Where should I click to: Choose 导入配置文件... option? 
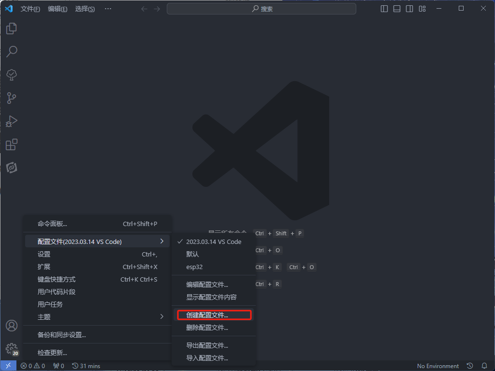click(x=214, y=358)
